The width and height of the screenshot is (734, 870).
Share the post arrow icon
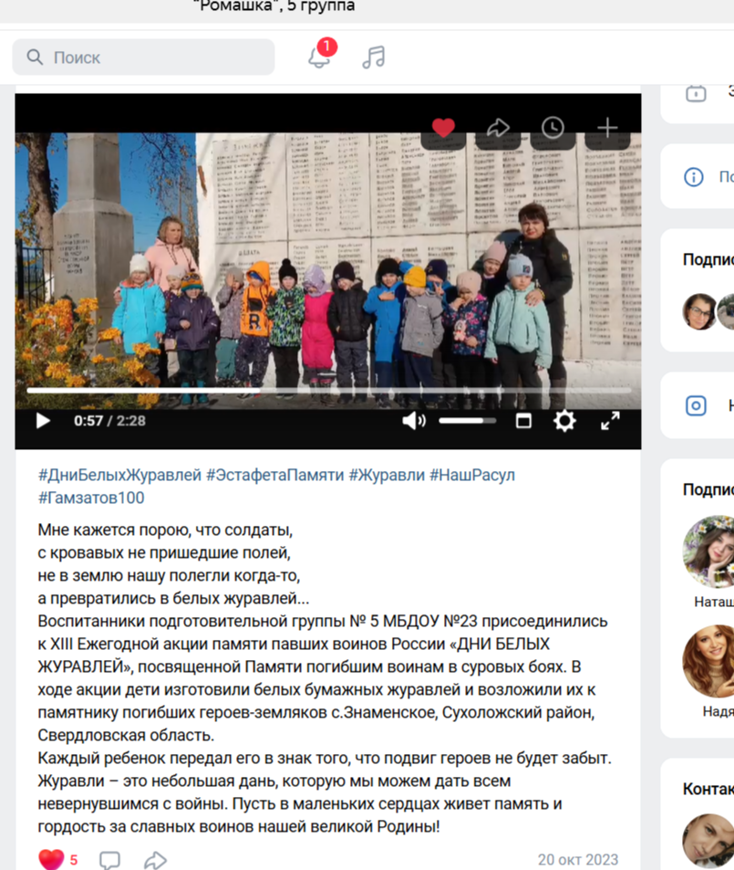coord(155,860)
